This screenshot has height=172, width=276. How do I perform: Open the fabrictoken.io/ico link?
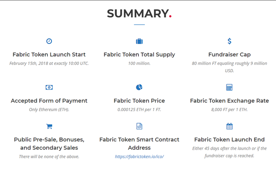(x=139, y=157)
